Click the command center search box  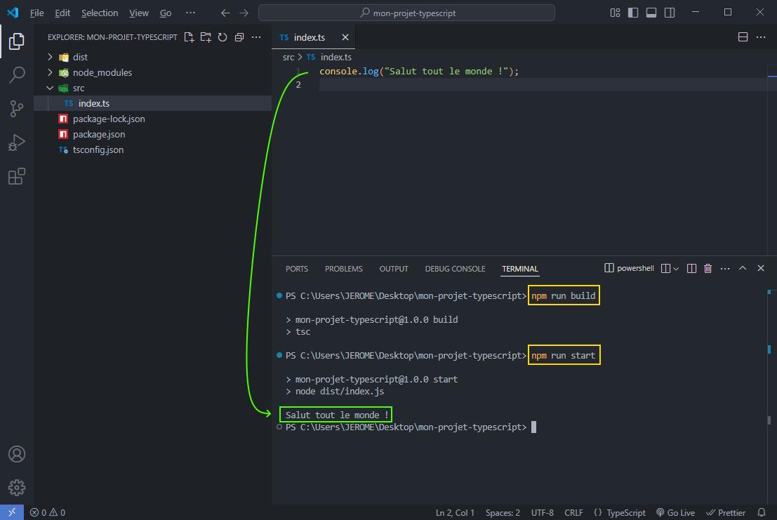[407, 13]
